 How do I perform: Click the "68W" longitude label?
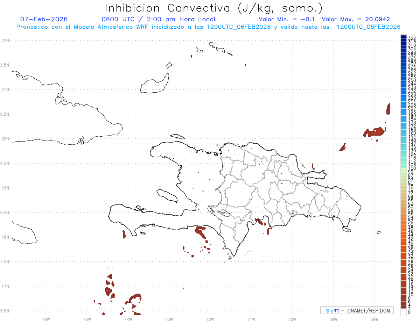pos(374,319)
